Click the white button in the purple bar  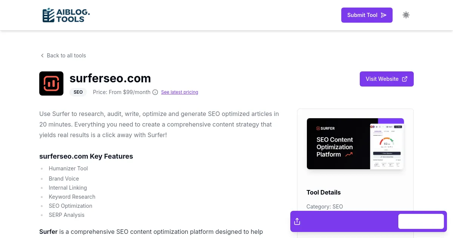coord(421,221)
